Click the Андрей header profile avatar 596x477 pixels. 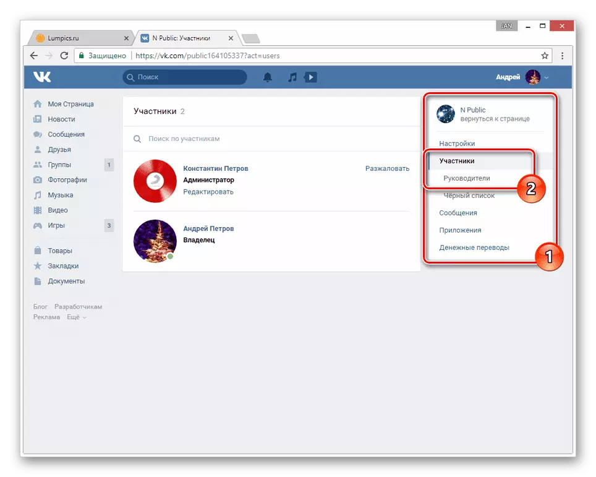[x=533, y=77]
